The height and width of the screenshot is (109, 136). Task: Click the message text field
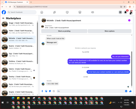click(91, 91)
